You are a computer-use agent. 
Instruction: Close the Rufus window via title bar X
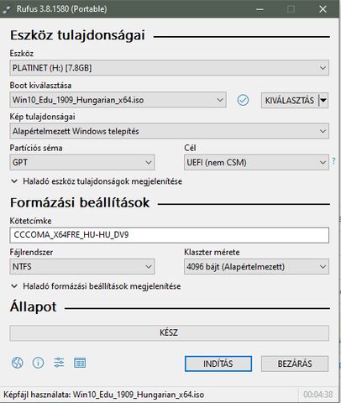pos(323,9)
